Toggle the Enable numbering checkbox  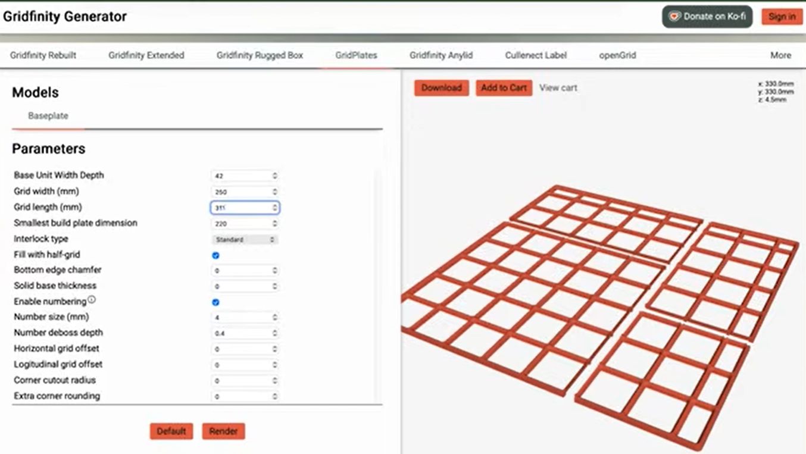[215, 302]
